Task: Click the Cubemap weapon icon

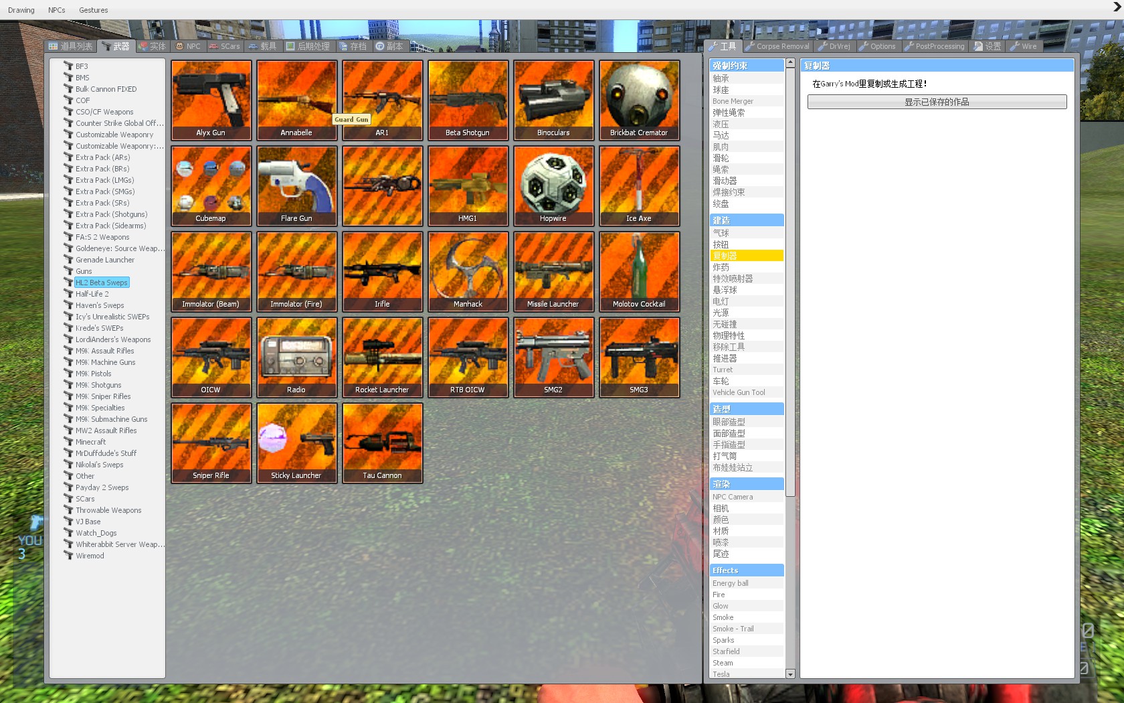Action: 211,186
